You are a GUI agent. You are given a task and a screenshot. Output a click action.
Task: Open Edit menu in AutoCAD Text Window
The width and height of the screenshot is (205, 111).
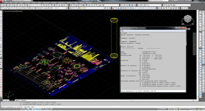tap(122, 31)
